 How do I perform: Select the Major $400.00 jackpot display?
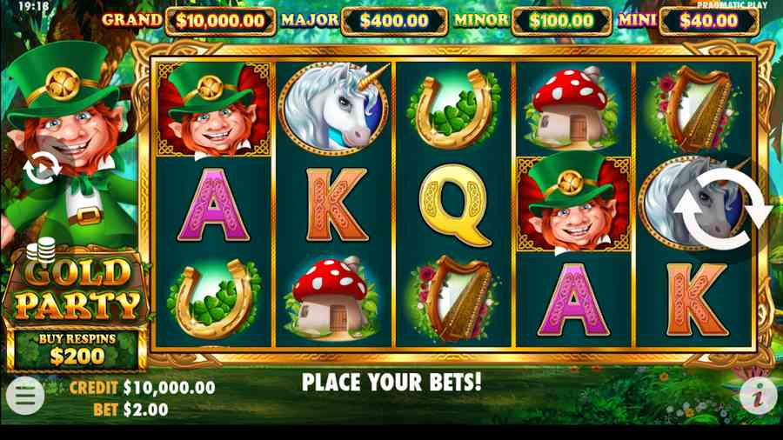[364, 21]
